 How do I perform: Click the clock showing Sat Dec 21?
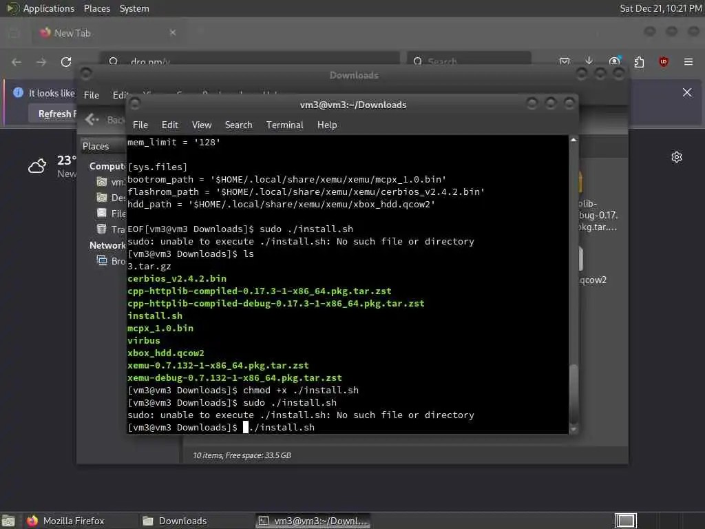[x=660, y=8]
